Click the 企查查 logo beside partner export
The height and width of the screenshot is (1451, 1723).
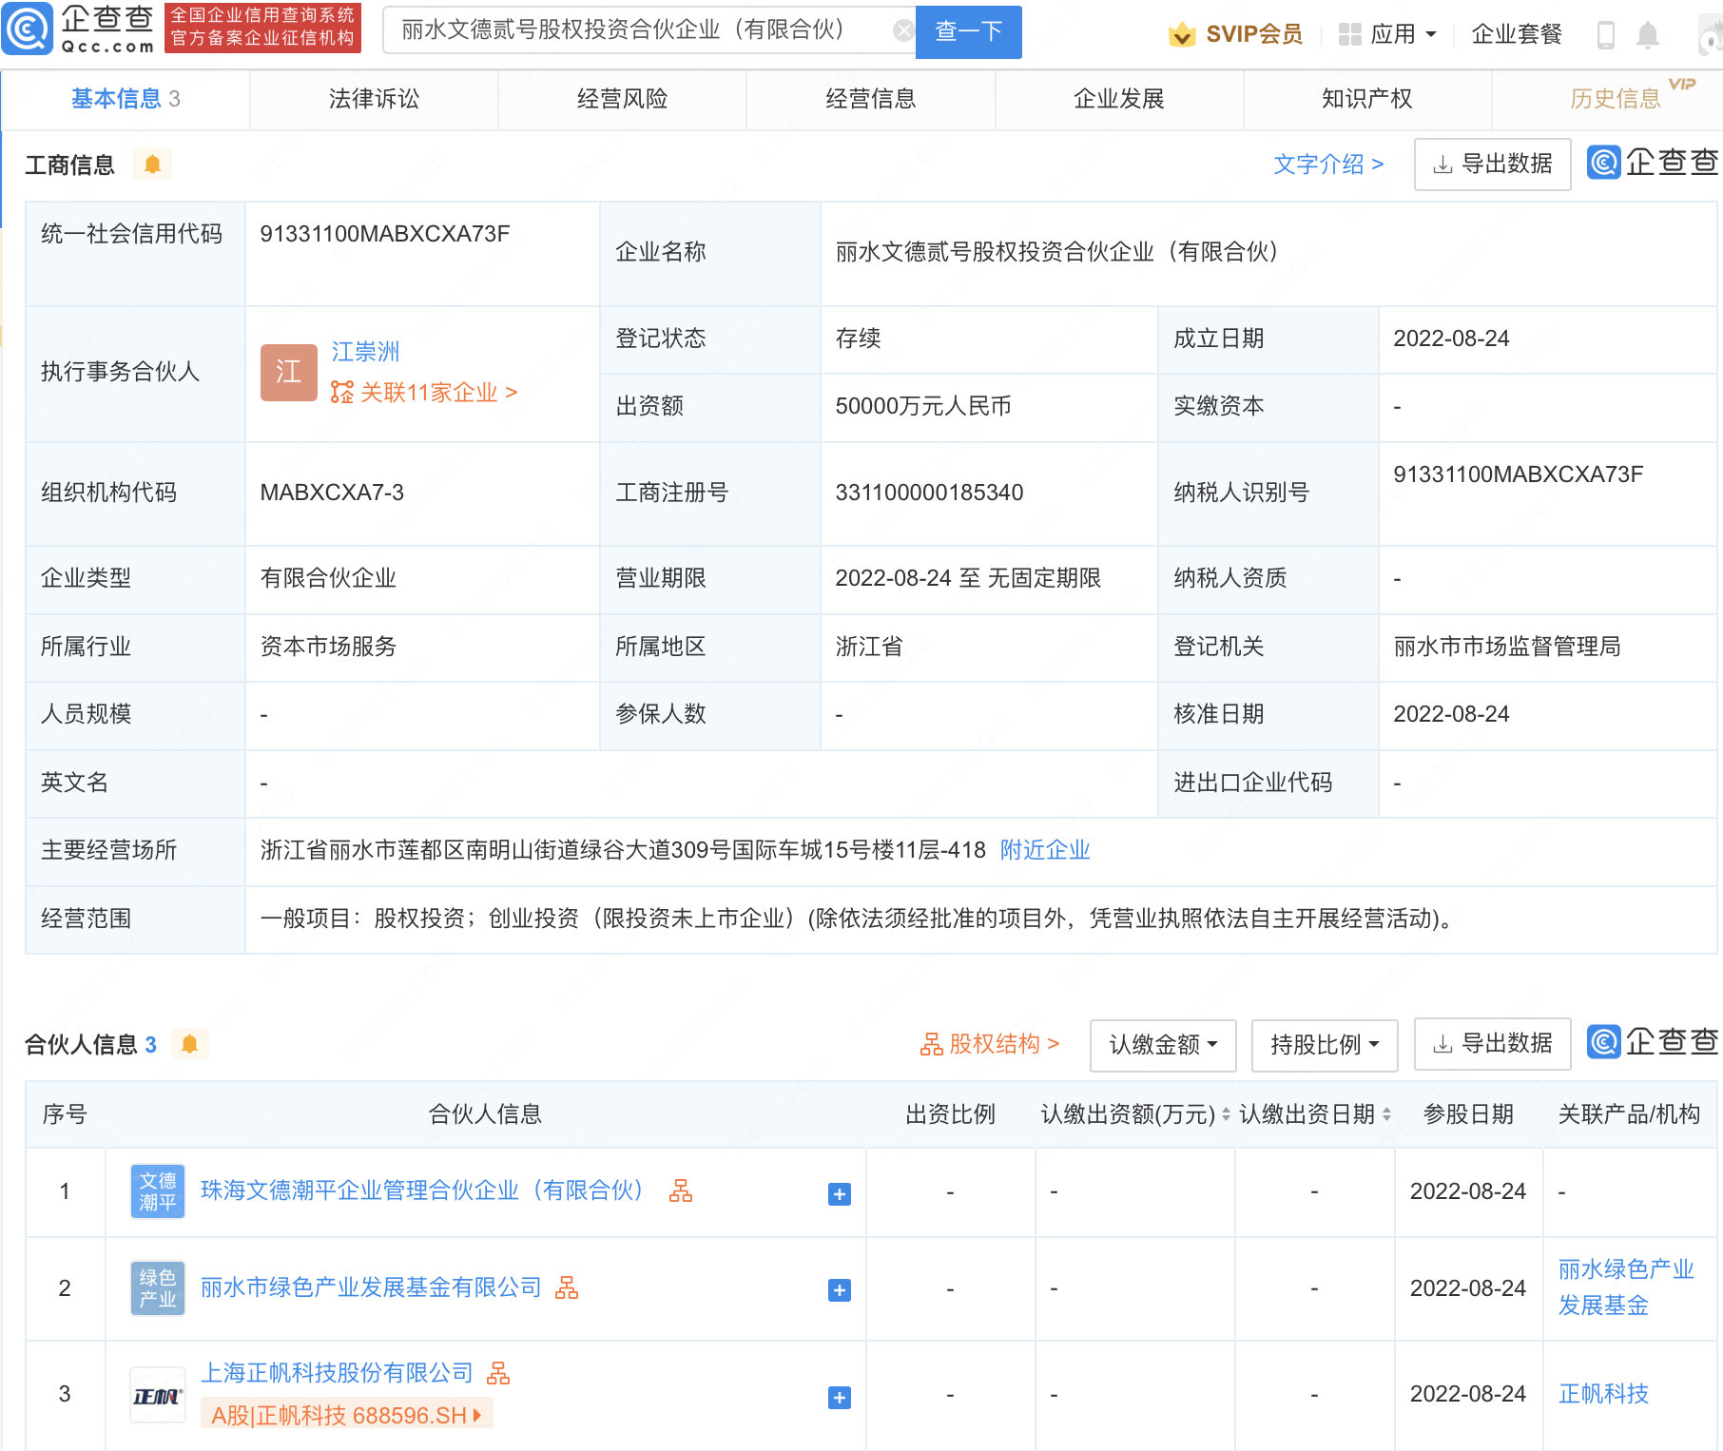click(1653, 1042)
